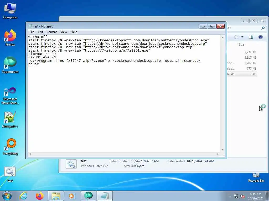Click the test batch file details thumbnail

[x=71, y=164]
